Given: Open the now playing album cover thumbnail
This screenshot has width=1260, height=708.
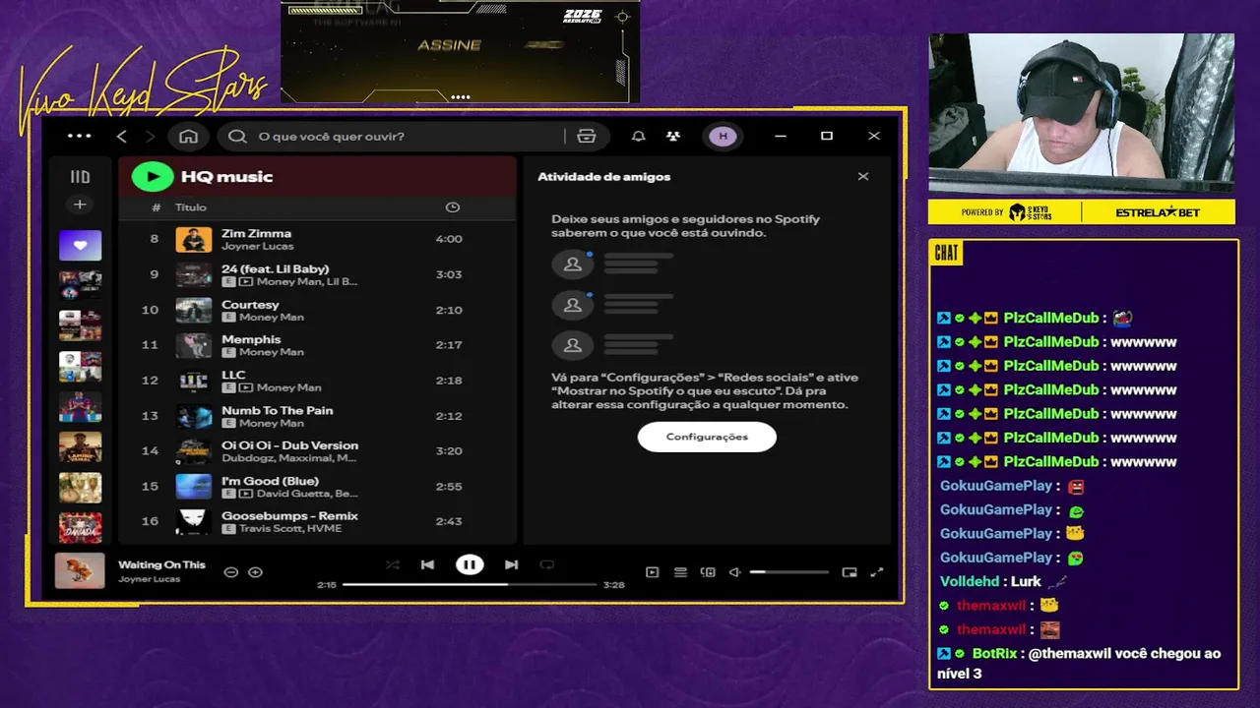Looking at the screenshot, I should click(x=80, y=570).
